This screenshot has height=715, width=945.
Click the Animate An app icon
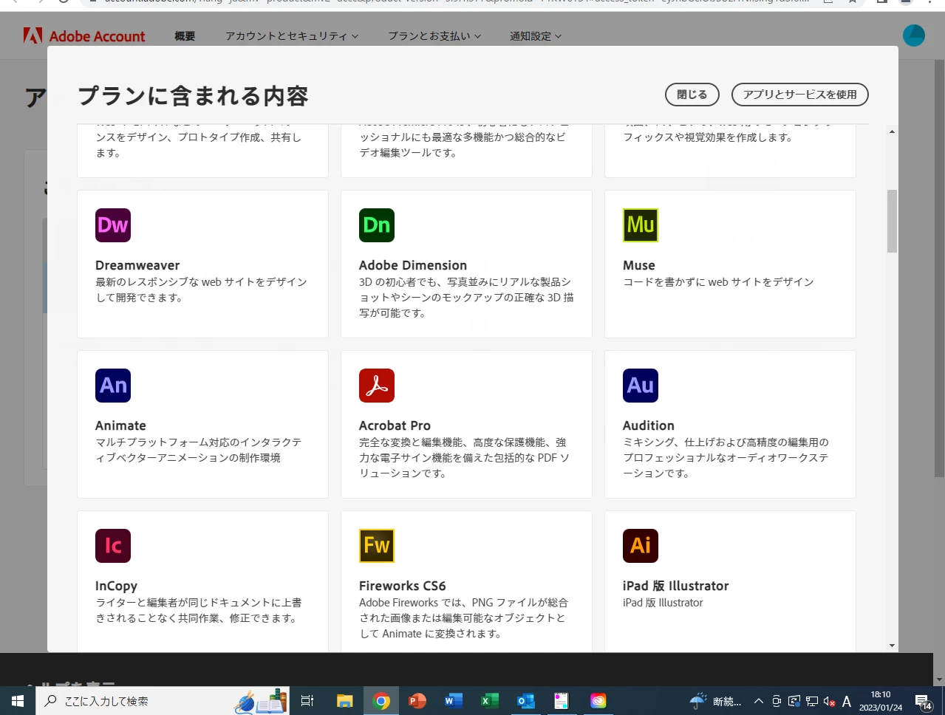click(x=113, y=386)
